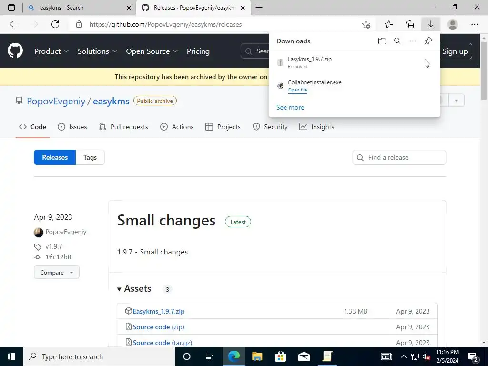This screenshot has width=488, height=366.
Task: Toggle the Downloads toolbar button
Action: coord(431,24)
